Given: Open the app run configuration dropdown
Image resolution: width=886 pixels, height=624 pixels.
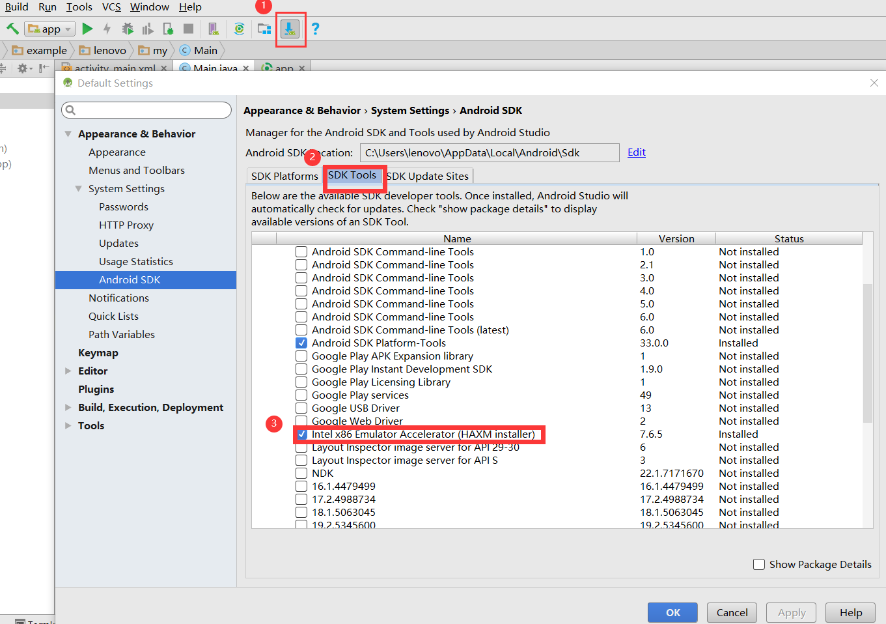Looking at the screenshot, I should click(x=50, y=29).
